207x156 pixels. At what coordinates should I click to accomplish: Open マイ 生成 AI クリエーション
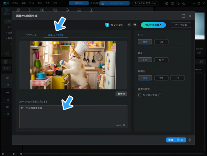pos(145,3)
